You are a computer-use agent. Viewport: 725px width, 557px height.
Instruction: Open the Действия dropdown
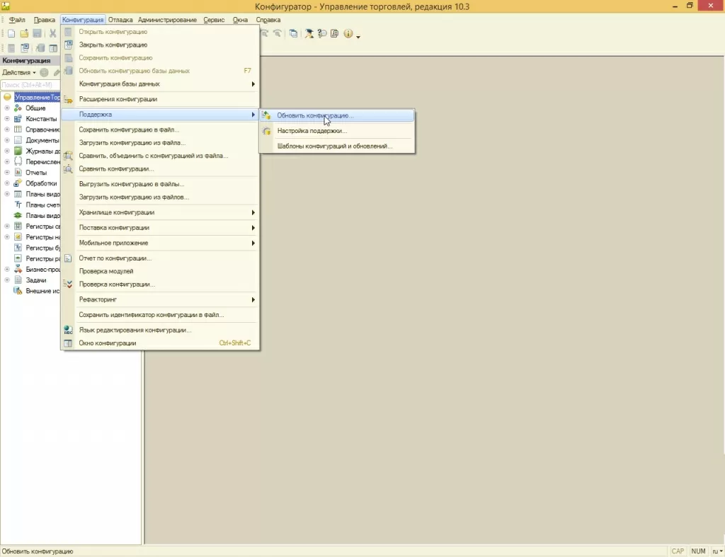pyautogui.click(x=19, y=73)
